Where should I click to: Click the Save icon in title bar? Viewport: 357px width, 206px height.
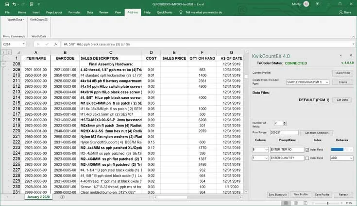7,4
